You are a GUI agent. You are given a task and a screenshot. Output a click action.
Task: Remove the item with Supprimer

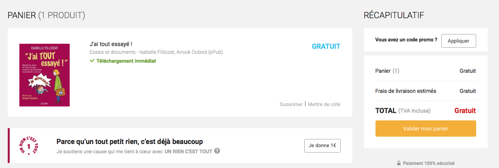click(291, 105)
